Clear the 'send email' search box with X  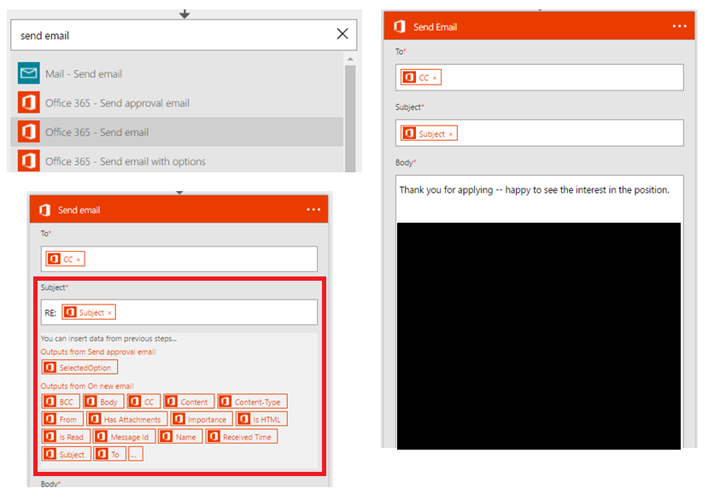click(x=342, y=34)
